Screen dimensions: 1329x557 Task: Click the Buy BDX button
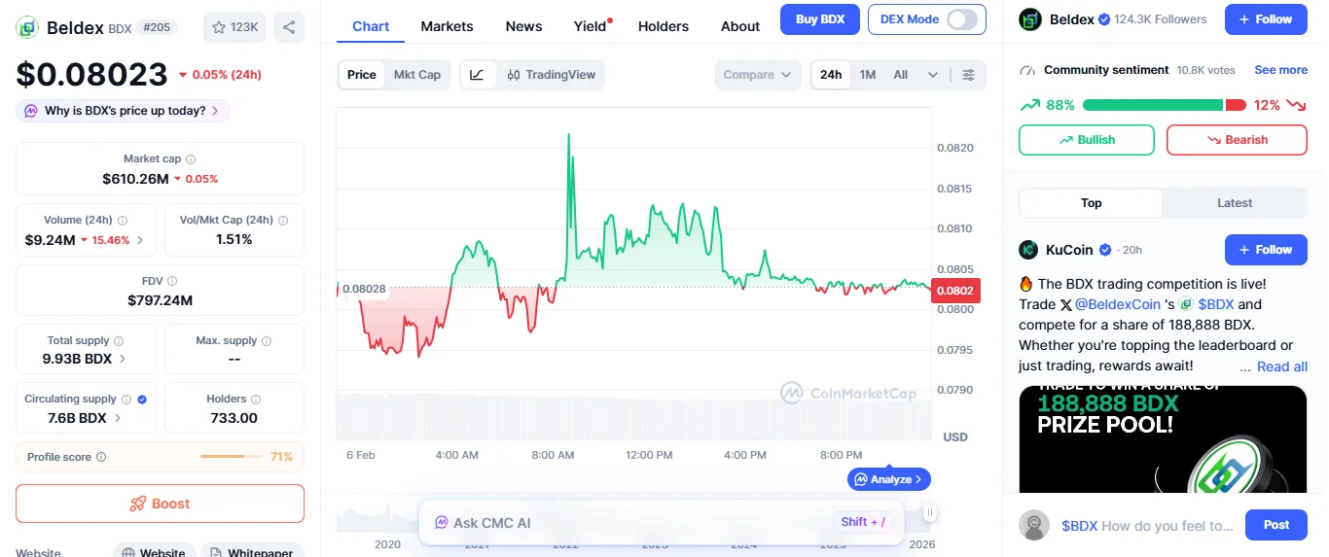click(x=820, y=19)
